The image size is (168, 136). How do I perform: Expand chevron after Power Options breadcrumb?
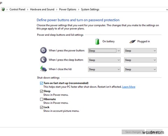click(x=79, y=9)
